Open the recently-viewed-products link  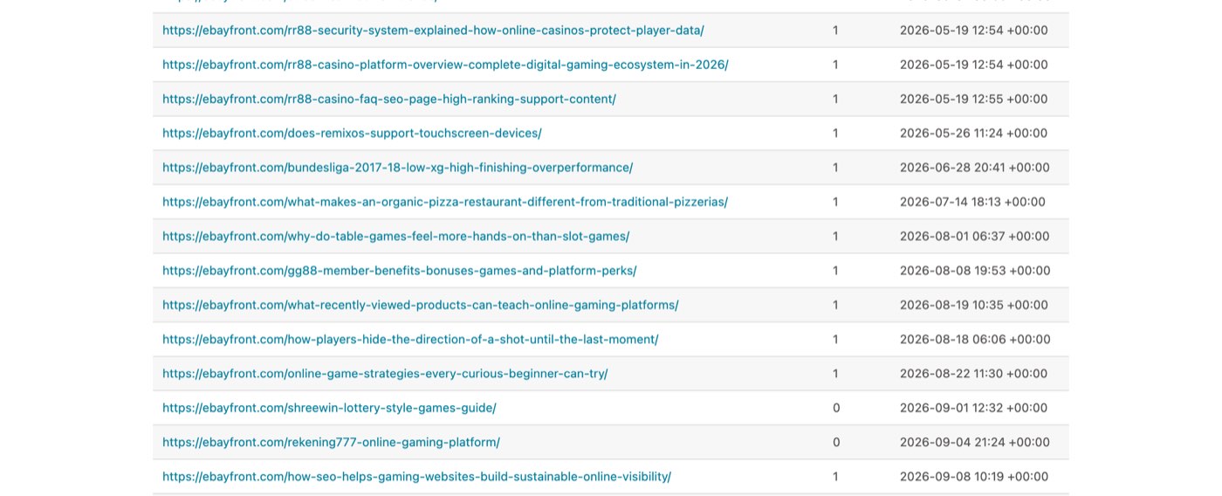pyautogui.click(x=421, y=305)
